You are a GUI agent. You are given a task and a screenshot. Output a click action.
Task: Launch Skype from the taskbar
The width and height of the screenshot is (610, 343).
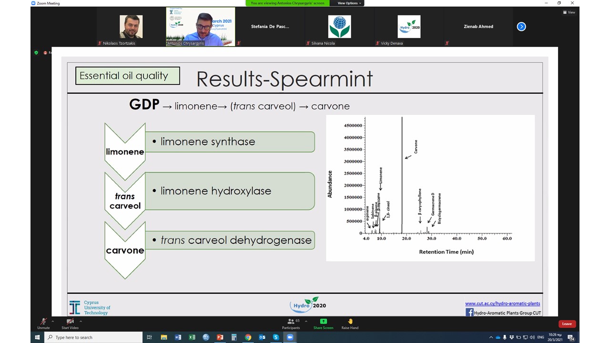276,337
